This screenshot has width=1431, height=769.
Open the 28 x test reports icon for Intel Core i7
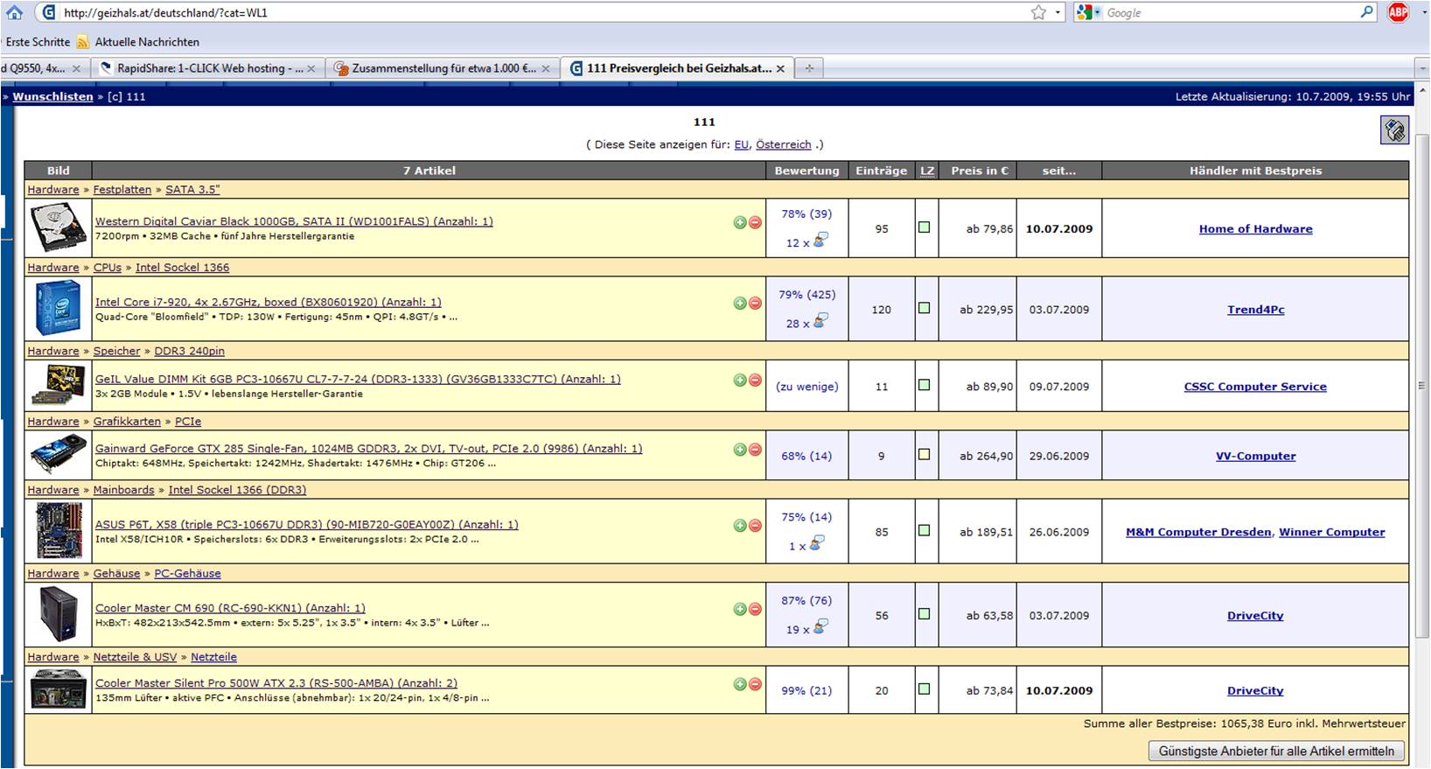coord(820,321)
